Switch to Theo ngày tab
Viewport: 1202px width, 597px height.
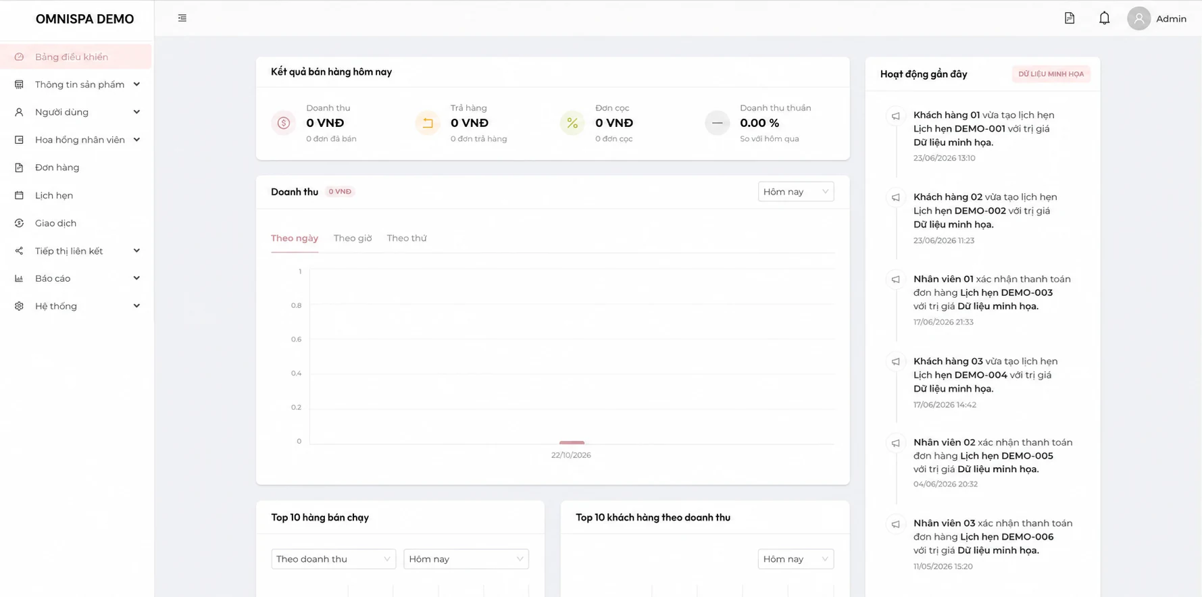pyautogui.click(x=295, y=238)
